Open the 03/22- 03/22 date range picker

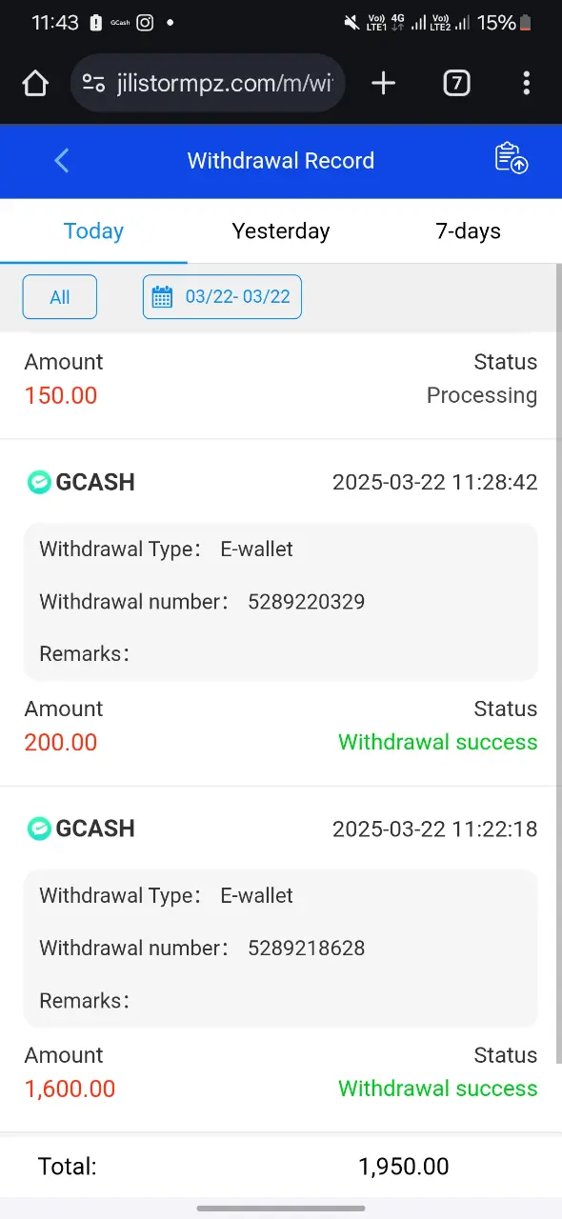(x=222, y=297)
